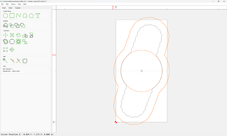Switch to the Model tab

pos(11,8)
